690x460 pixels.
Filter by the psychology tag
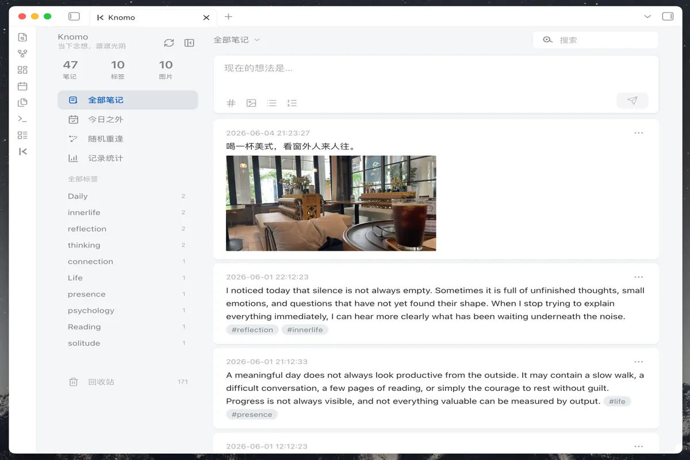click(x=128, y=310)
